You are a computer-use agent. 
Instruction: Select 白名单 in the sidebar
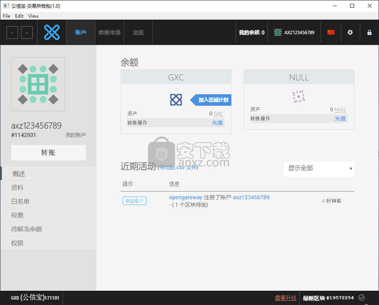pyautogui.click(x=48, y=201)
